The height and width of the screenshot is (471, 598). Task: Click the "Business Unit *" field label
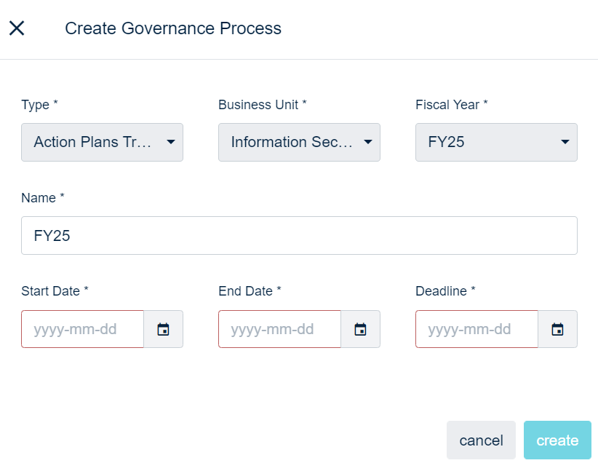(x=263, y=105)
